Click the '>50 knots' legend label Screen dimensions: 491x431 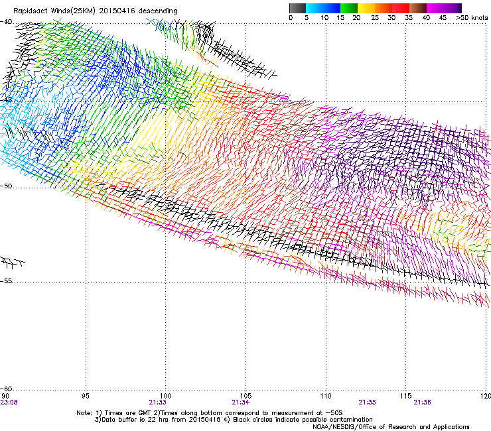(x=472, y=18)
